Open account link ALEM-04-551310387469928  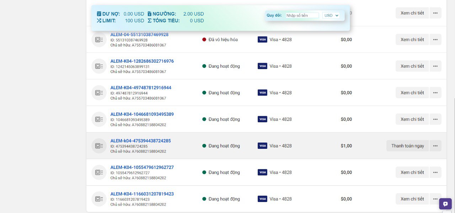(x=139, y=34)
